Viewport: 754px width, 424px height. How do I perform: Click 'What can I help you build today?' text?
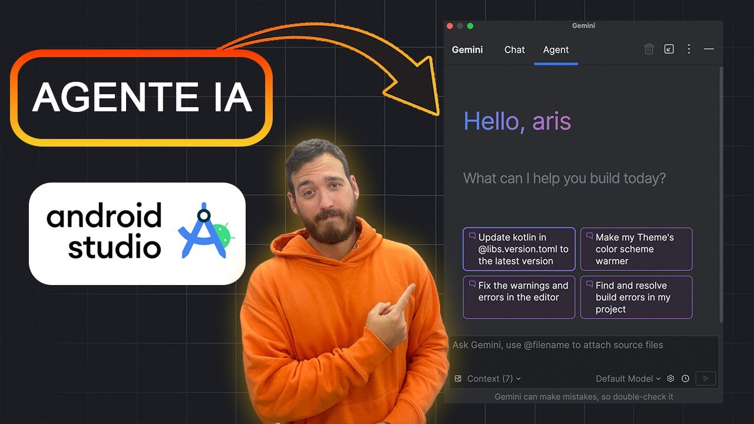click(x=564, y=178)
